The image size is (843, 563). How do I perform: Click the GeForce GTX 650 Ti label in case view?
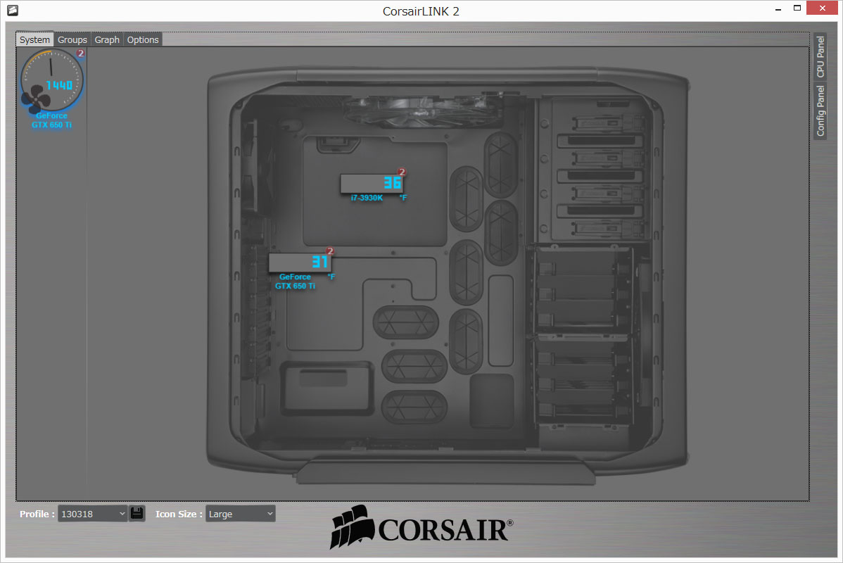click(x=295, y=281)
